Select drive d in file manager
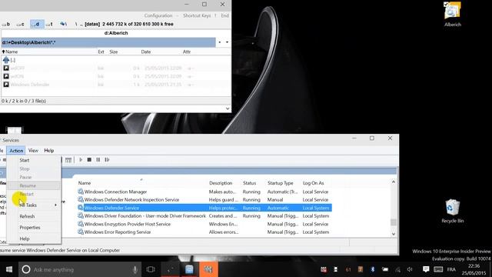 [37, 24]
